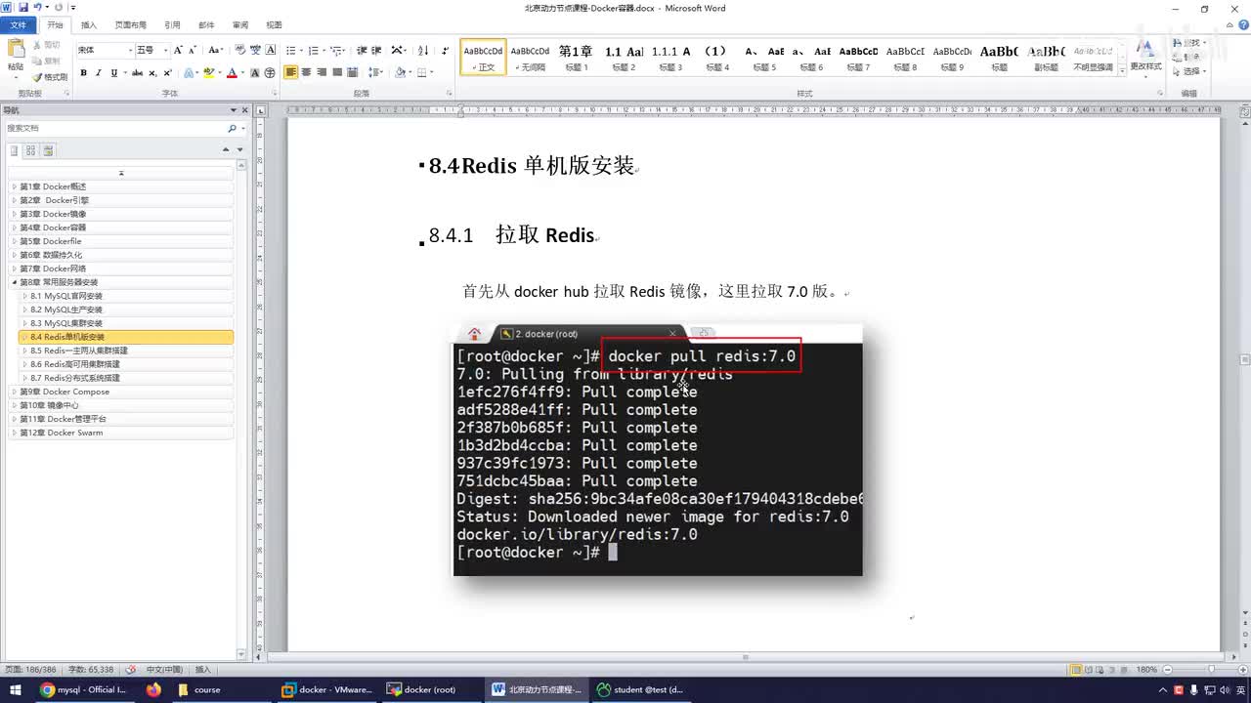Click the Select (选择) button in editing group
The height and width of the screenshot is (703, 1251).
(1192, 71)
